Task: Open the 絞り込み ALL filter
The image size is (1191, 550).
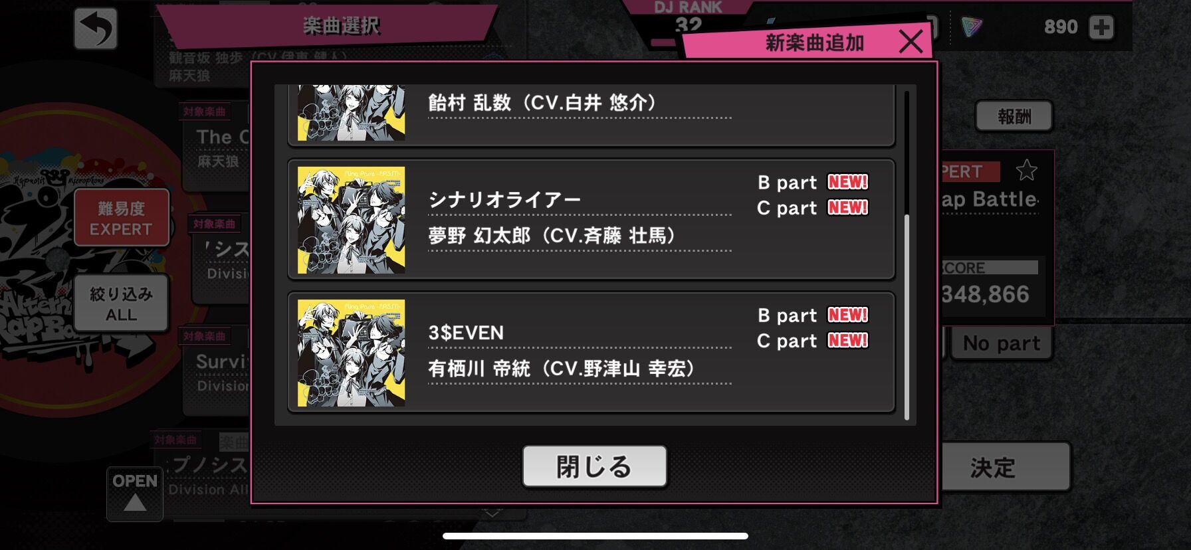Action: (121, 304)
